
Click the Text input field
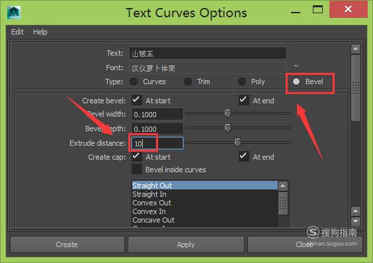pyautogui.click(x=208, y=53)
